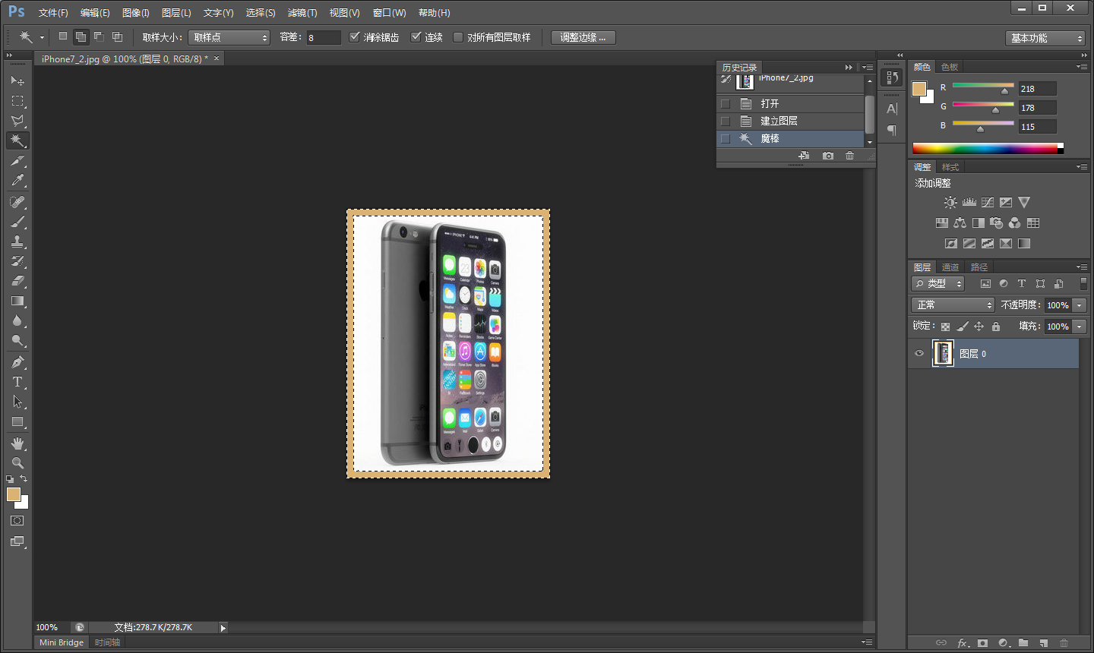The width and height of the screenshot is (1094, 653).
Task: Open the tool preset picker arrow
Action: [x=42, y=37]
